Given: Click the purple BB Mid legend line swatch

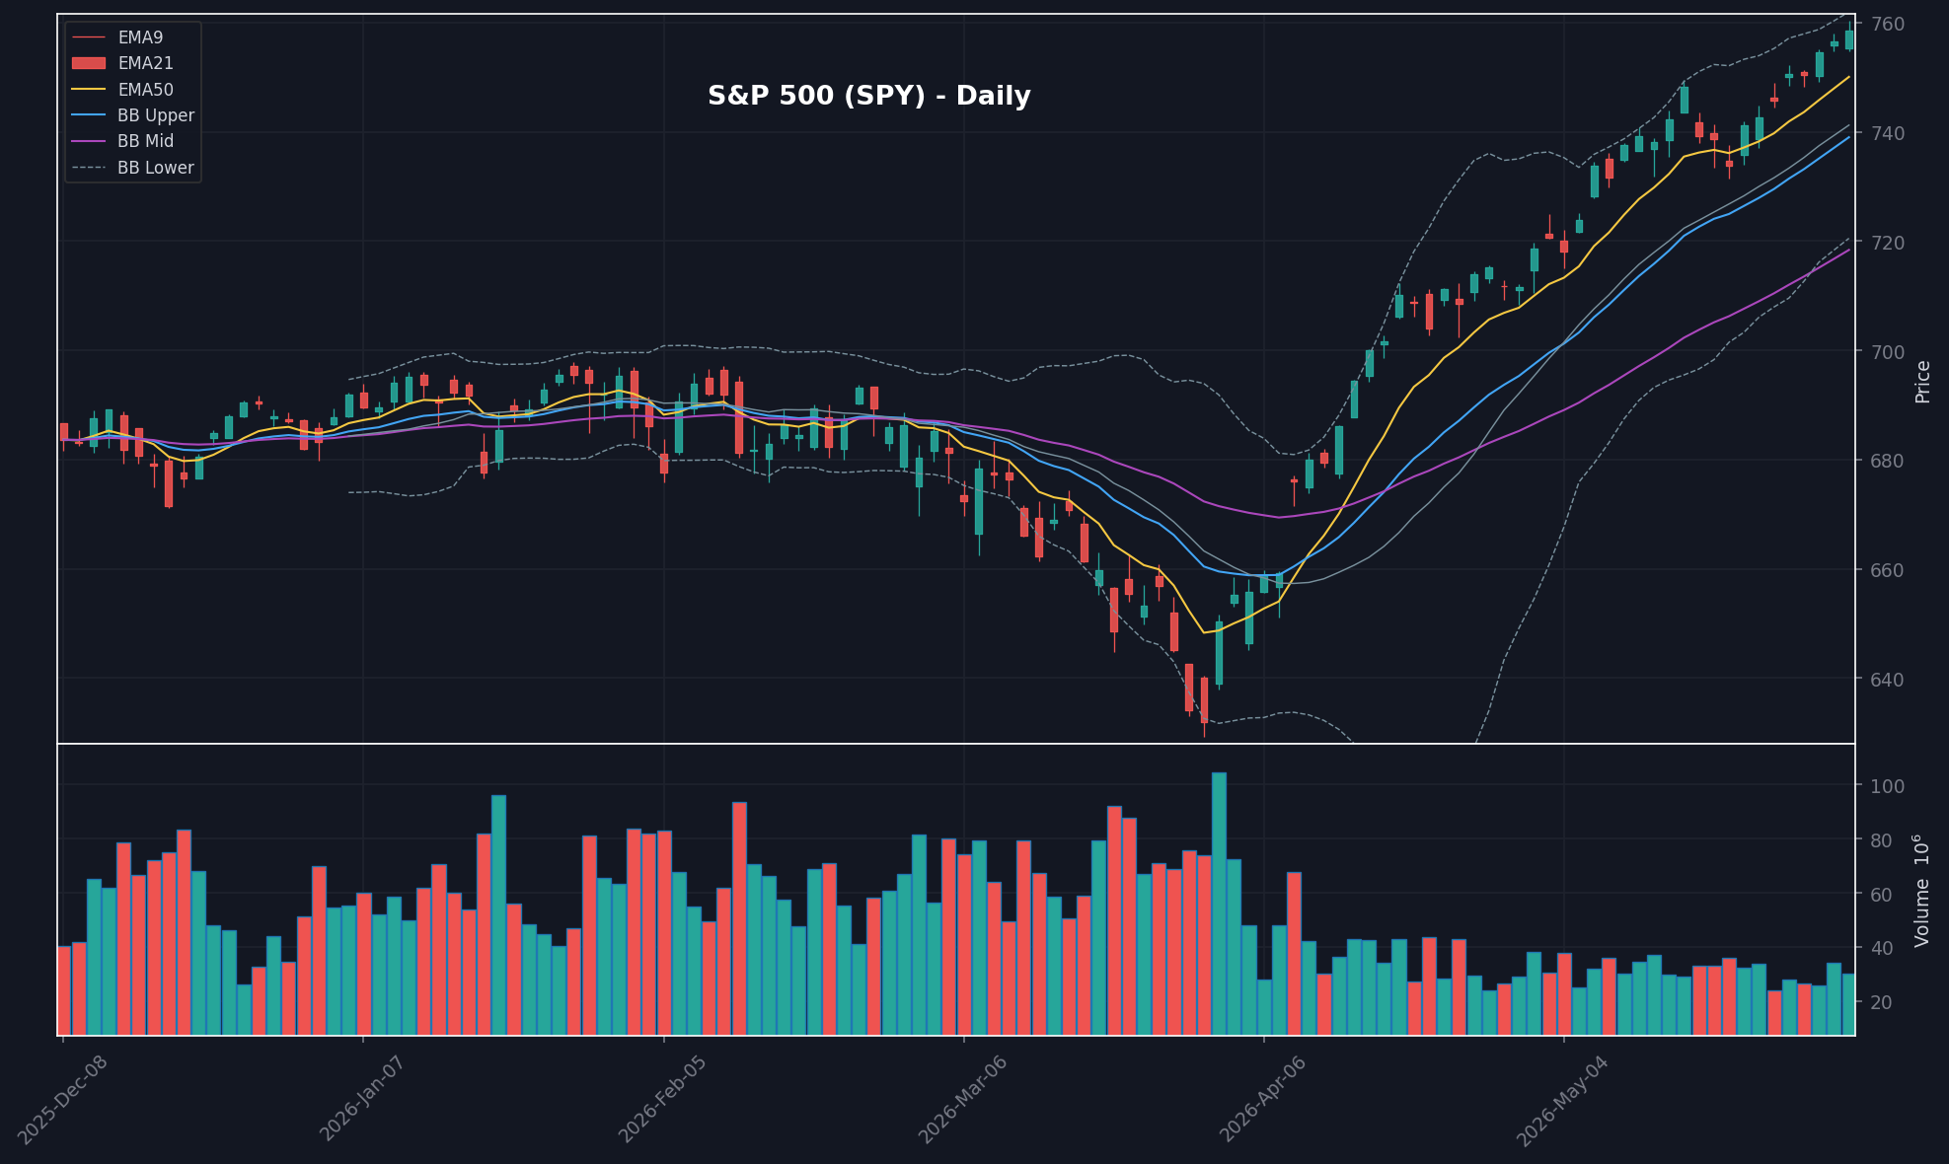Looking at the screenshot, I should pyautogui.click(x=89, y=141).
